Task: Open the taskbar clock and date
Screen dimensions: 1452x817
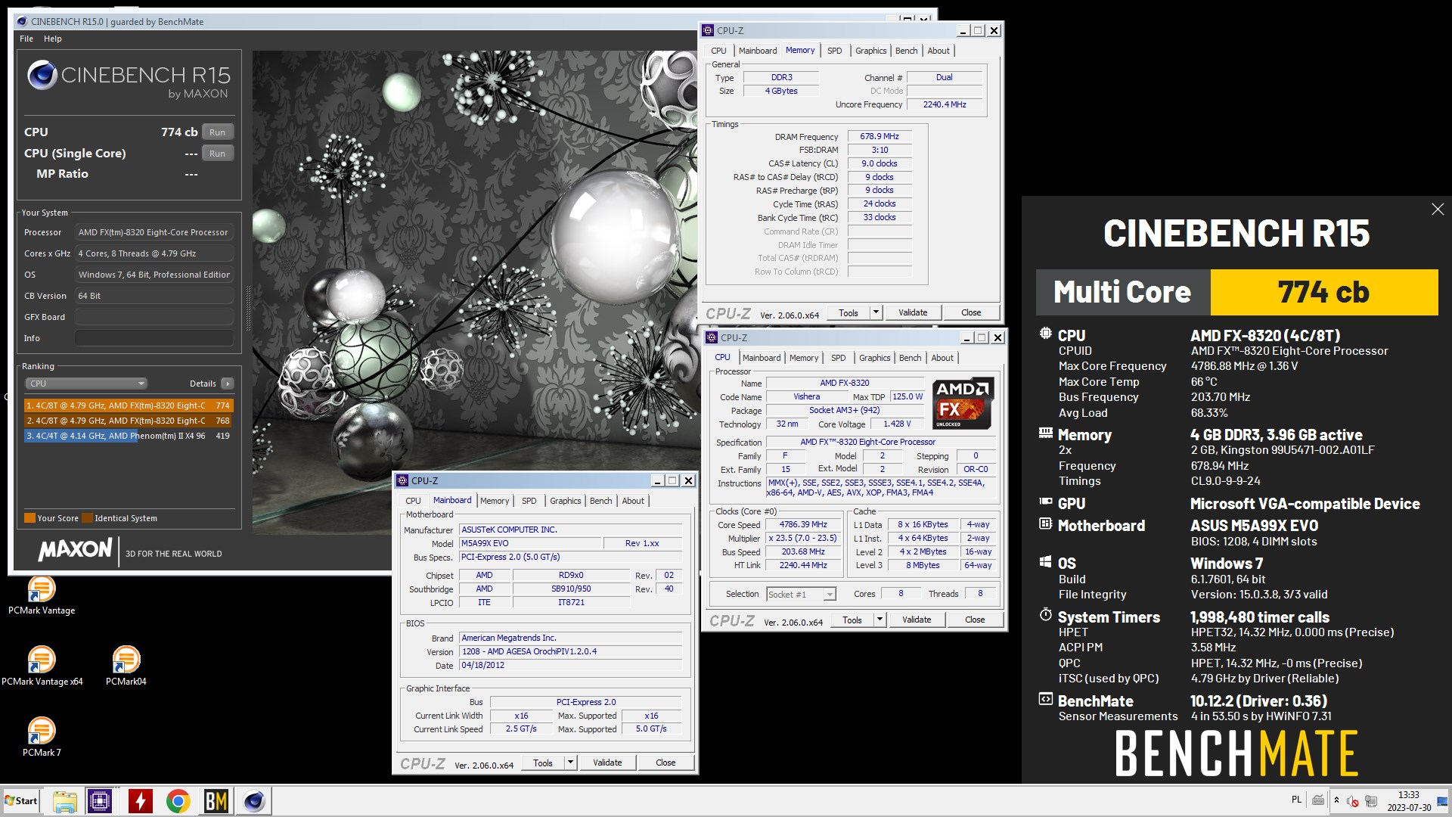Action: [1408, 801]
